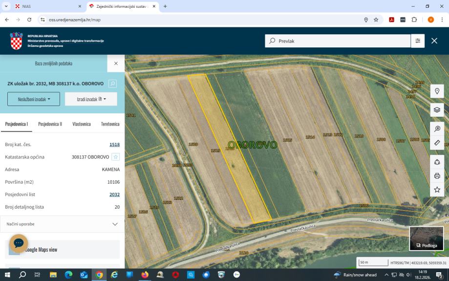This screenshot has height=281, width=449.
Task: Open map favorites star tool
Action: 437,190
